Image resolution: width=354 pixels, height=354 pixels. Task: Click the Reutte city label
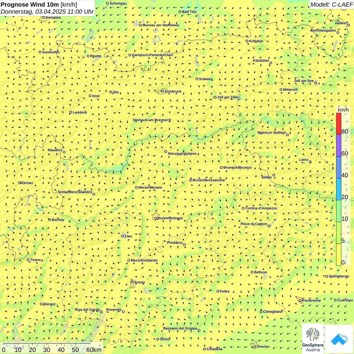(x=96, y=56)
